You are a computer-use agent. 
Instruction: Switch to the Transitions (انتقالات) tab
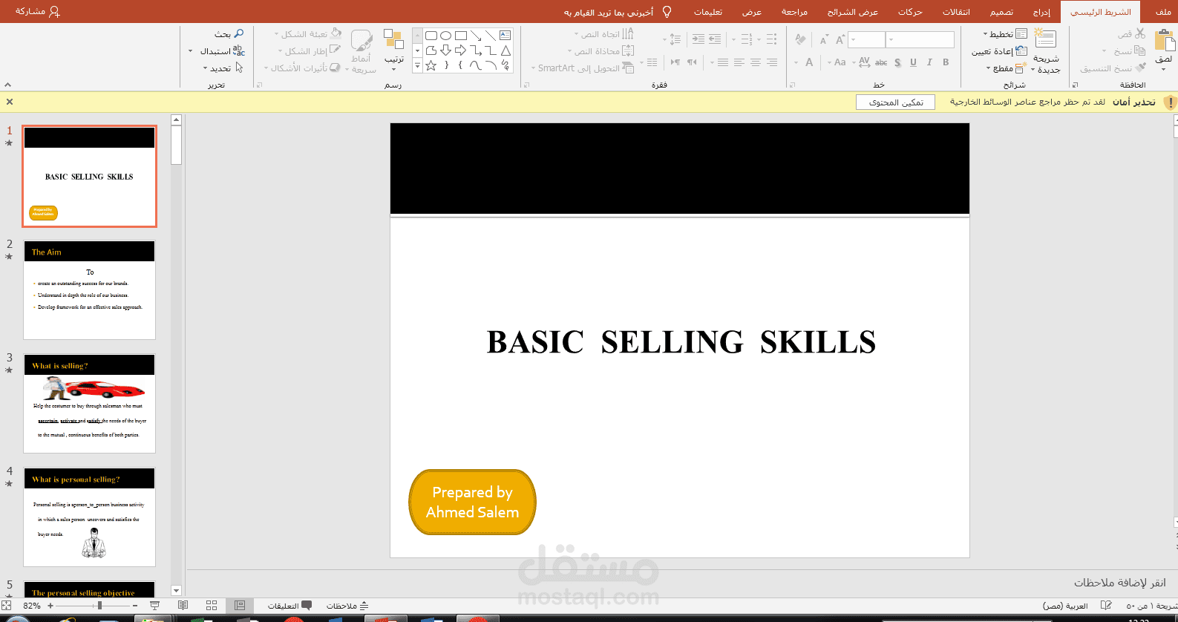pos(956,12)
